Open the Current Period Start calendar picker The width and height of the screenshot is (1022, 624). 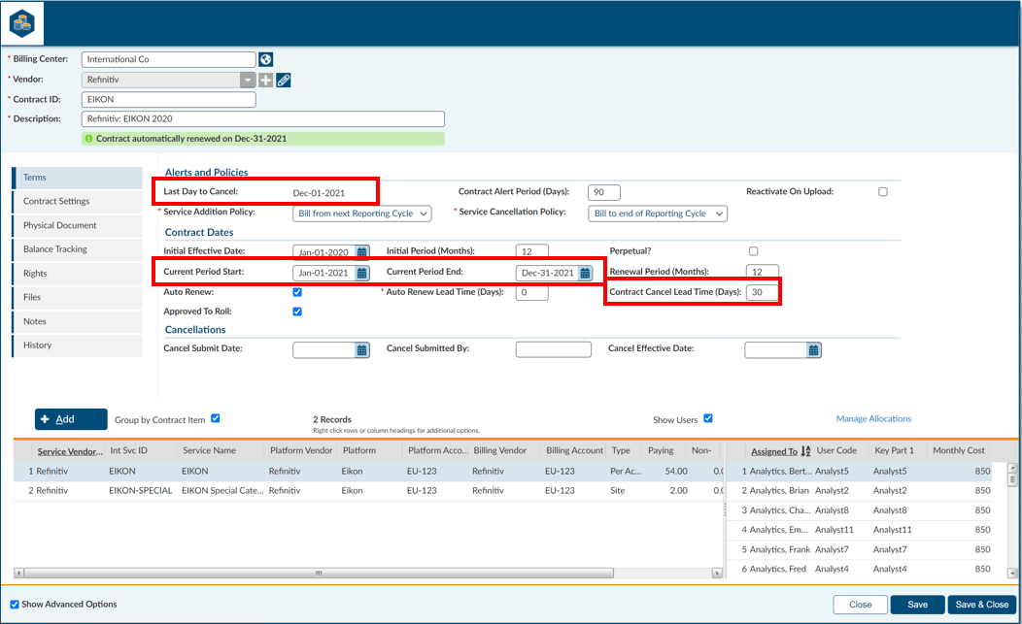point(361,273)
